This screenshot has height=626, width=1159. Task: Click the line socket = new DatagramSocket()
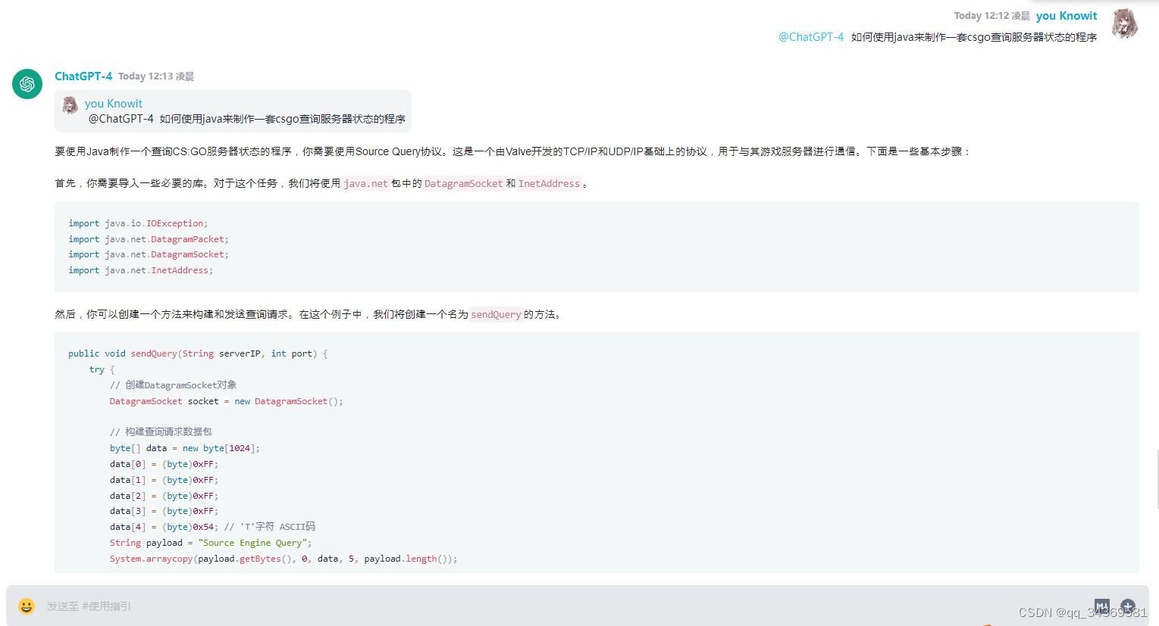[x=227, y=401]
